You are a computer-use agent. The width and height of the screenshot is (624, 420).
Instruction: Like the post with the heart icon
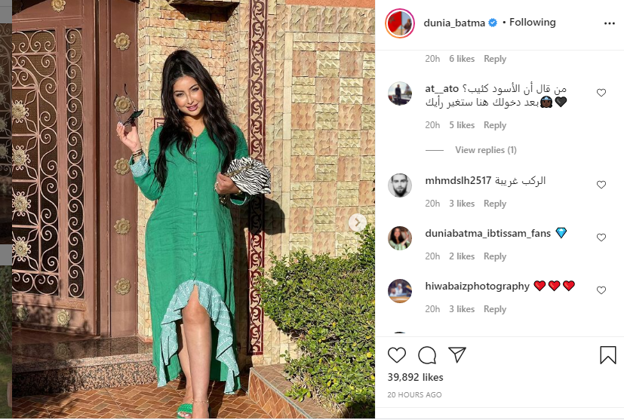[x=396, y=354]
